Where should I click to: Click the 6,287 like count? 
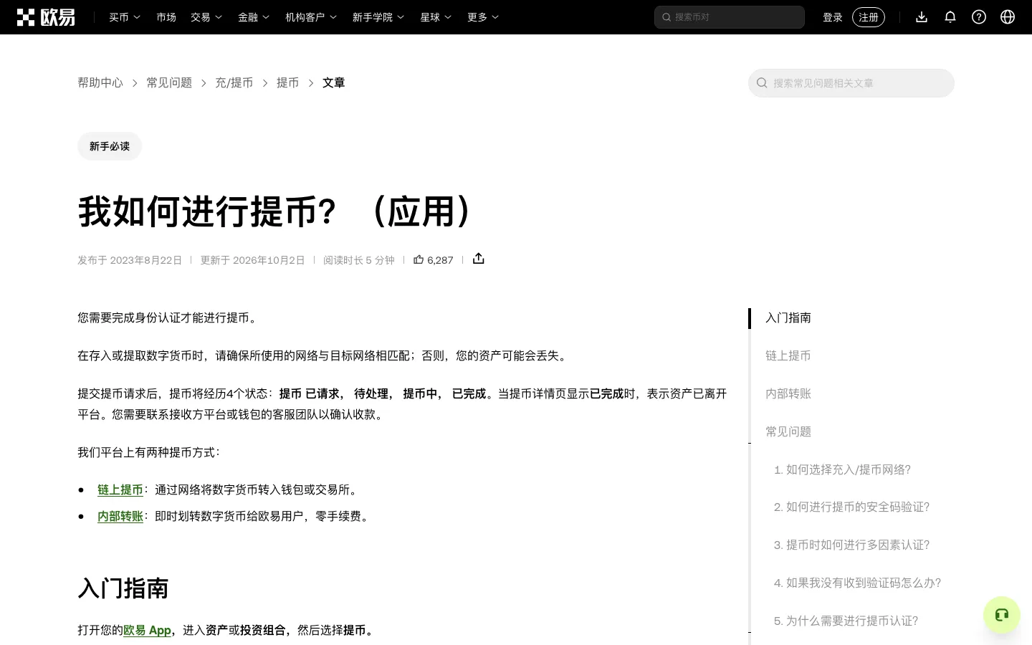pos(440,260)
